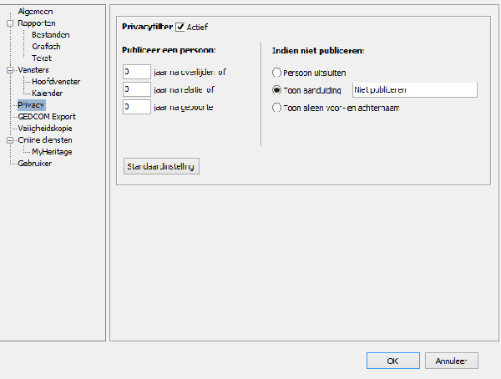Viewport: 501px width, 379px height.
Task: Collapse the Online diensten tree node
Action: click(9, 140)
